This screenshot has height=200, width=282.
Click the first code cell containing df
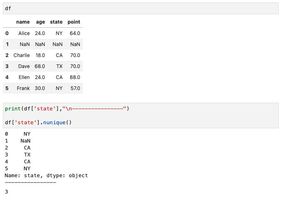pyautogui.click(x=141, y=9)
